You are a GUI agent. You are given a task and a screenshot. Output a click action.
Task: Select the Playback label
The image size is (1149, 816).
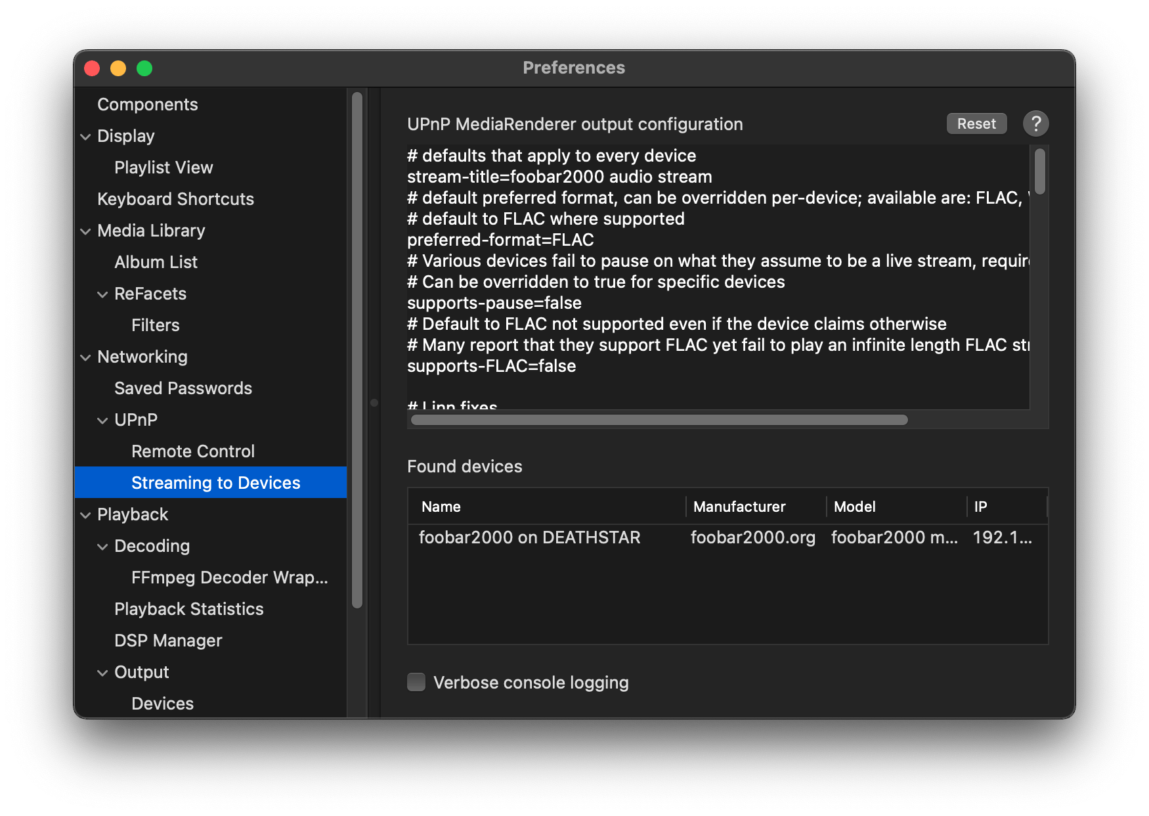(133, 514)
